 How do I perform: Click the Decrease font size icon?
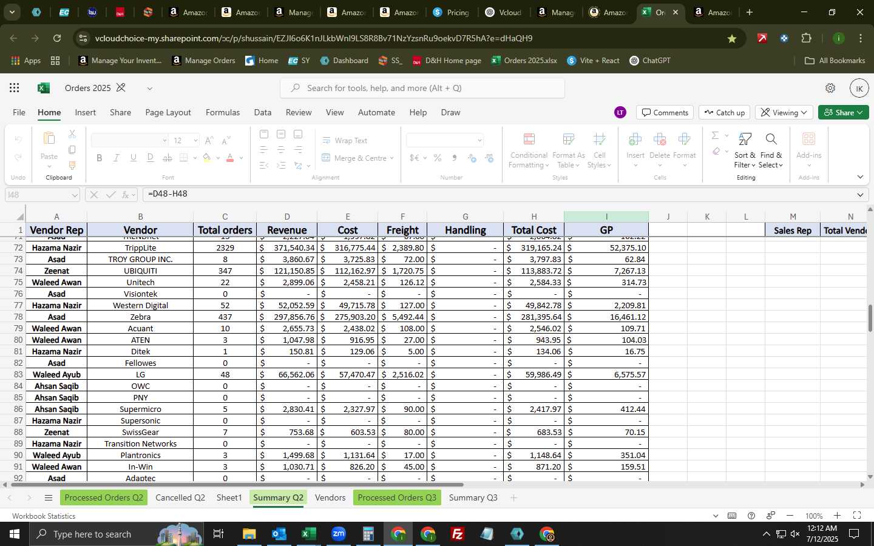pos(226,141)
